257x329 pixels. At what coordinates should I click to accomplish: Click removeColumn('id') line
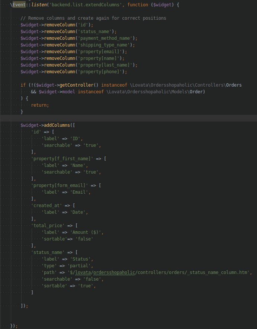tap(57, 25)
